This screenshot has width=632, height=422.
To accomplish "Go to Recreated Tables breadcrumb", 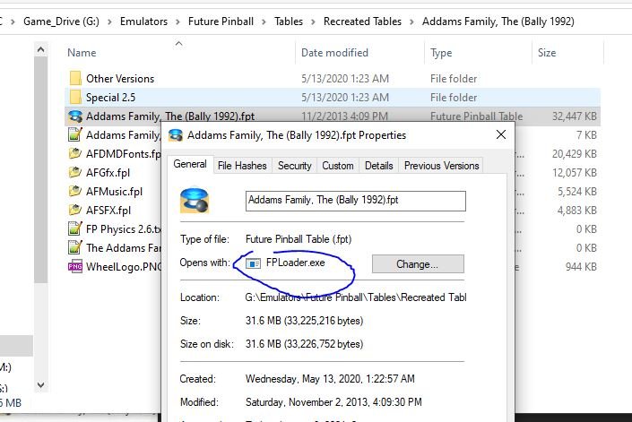I will pyautogui.click(x=362, y=22).
